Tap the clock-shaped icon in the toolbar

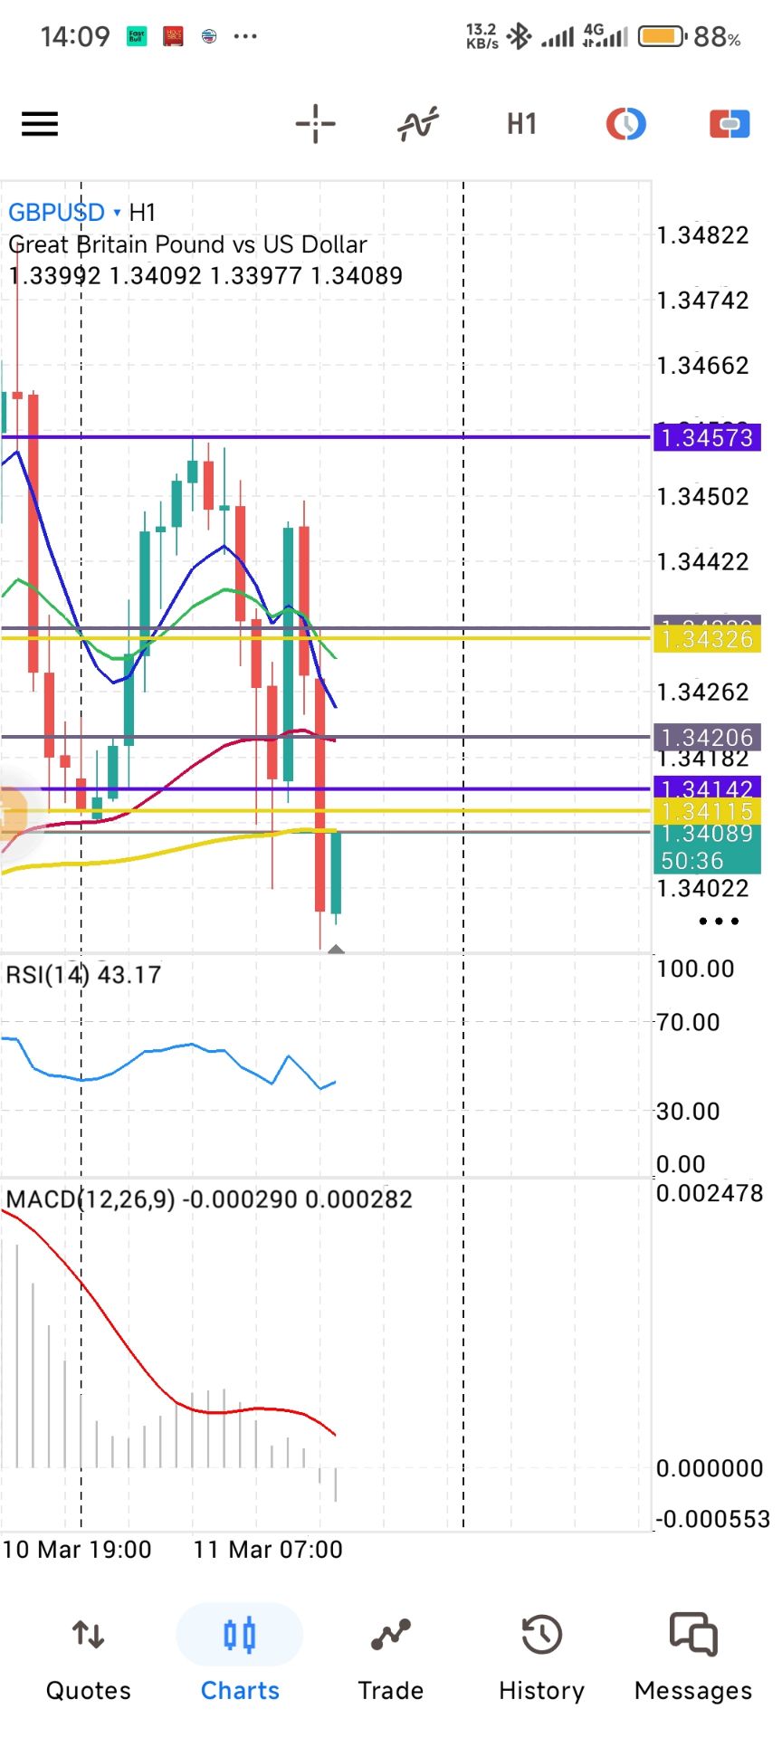coord(625,124)
